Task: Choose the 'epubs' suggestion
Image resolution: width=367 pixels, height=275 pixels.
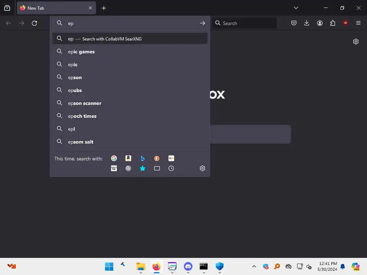Action: [130, 90]
